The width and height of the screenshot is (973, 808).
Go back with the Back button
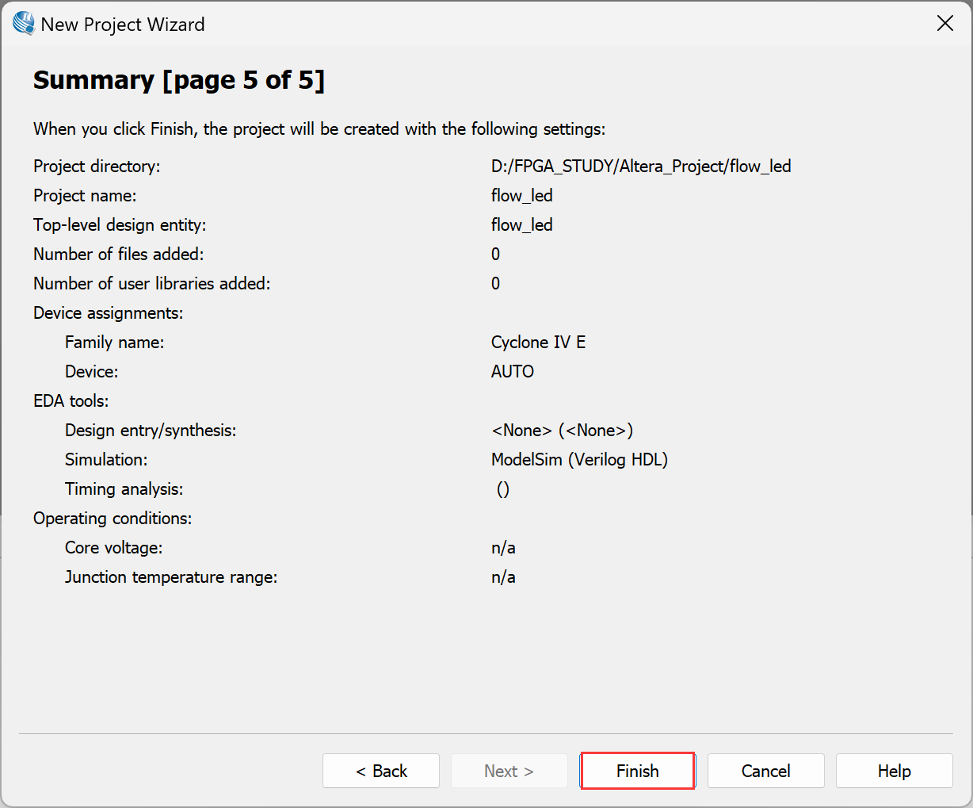pos(381,771)
